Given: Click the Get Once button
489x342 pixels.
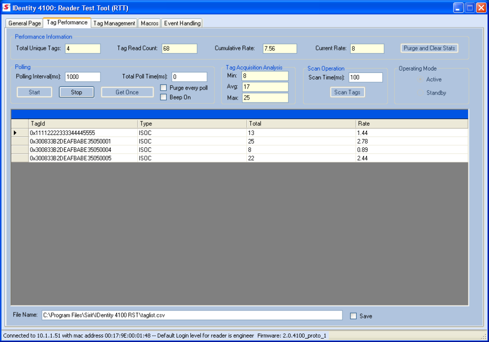Looking at the screenshot, I should (127, 92).
